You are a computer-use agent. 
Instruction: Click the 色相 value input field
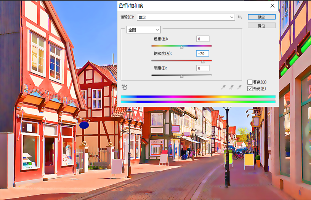[203, 39]
